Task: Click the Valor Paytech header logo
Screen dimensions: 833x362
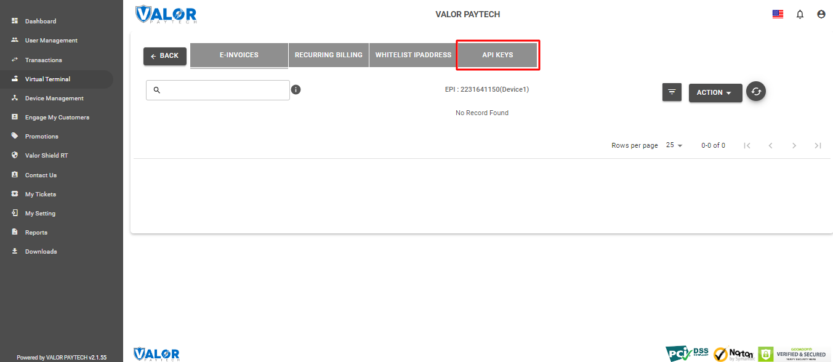Action: pyautogui.click(x=166, y=14)
